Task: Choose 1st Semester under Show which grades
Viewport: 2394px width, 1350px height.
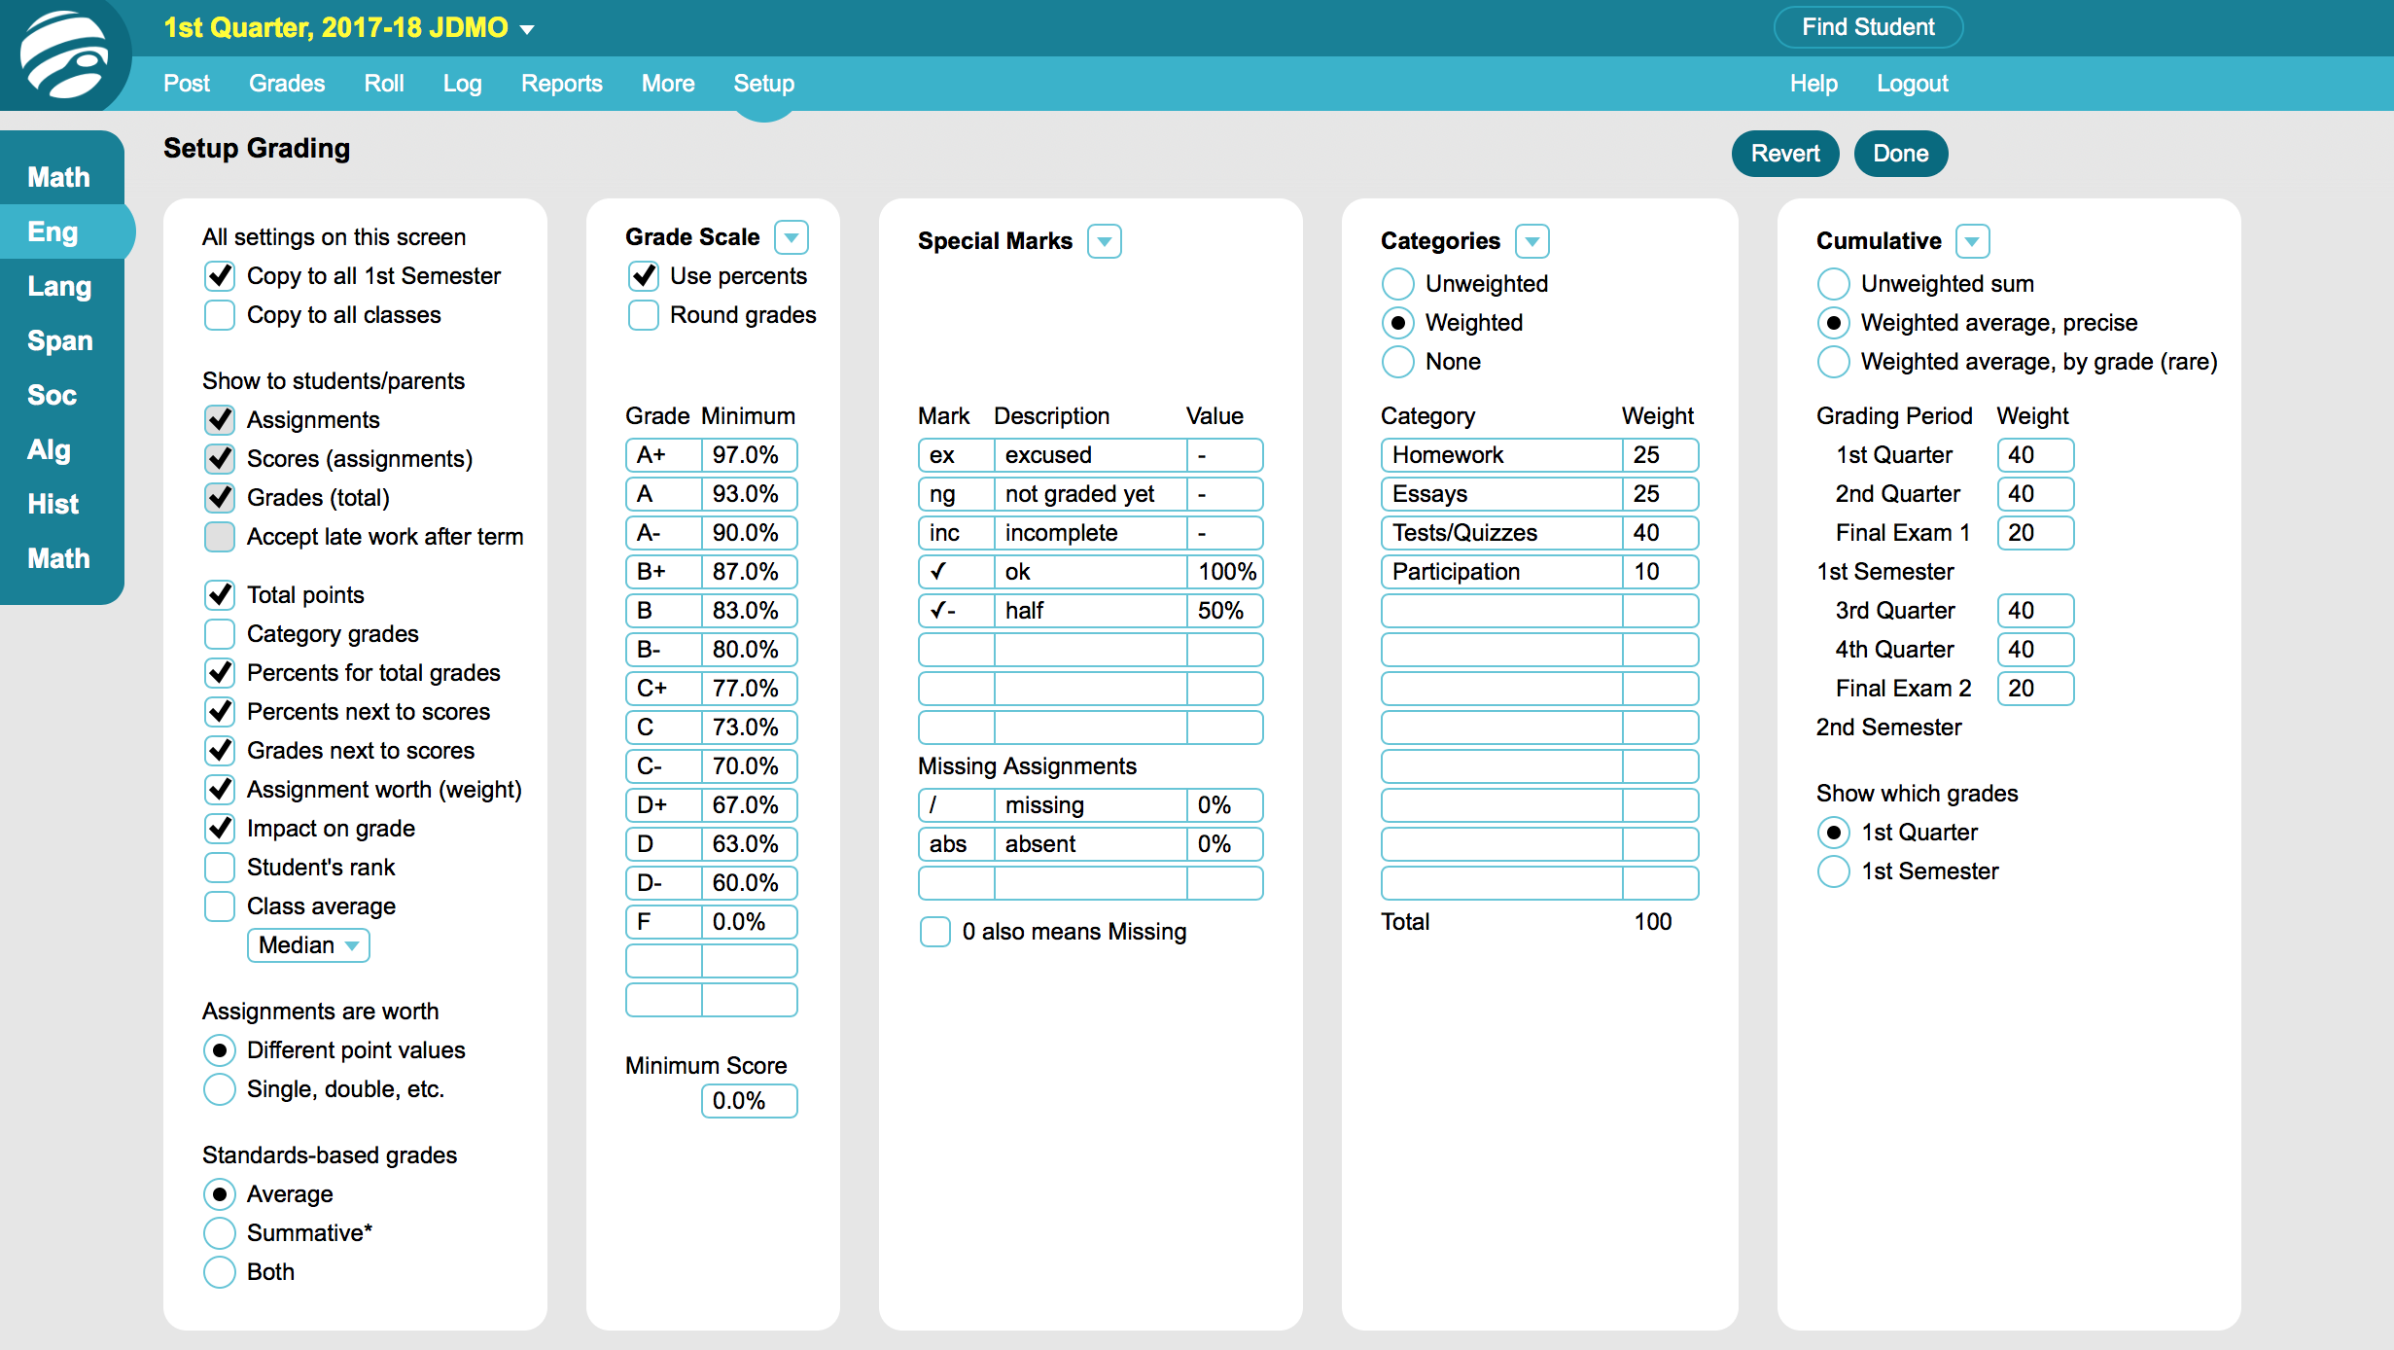Action: (x=1834, y=870)
